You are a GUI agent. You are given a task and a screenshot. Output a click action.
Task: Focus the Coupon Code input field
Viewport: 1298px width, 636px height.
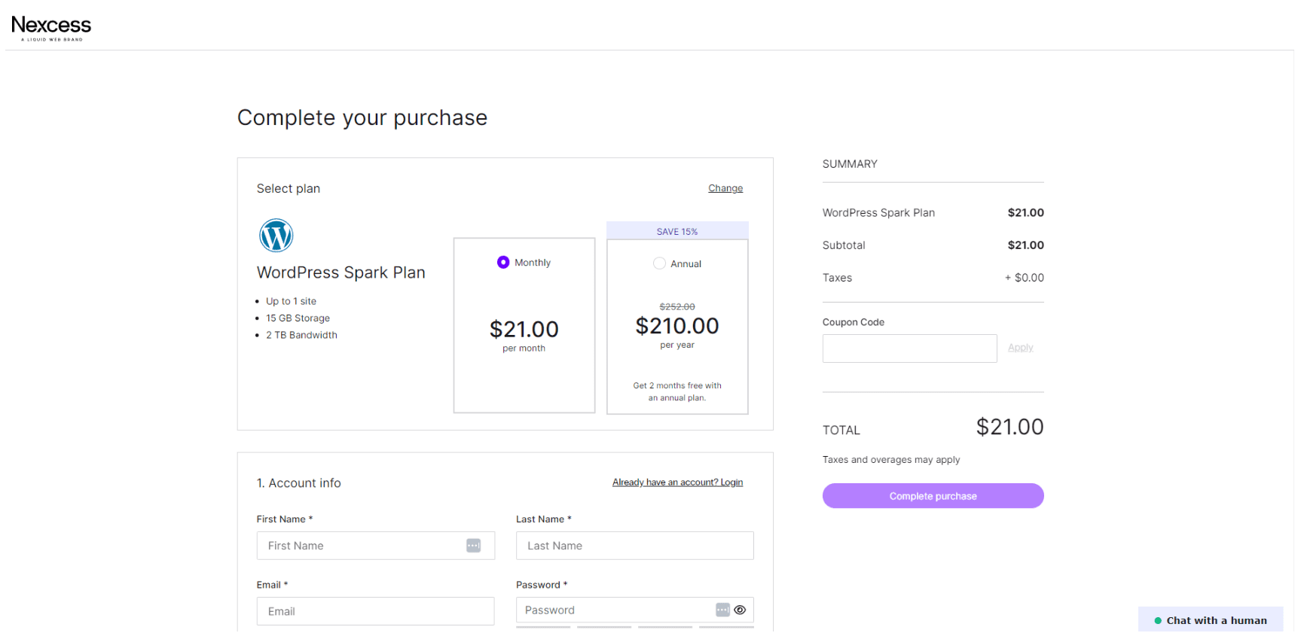click(910, 348)
